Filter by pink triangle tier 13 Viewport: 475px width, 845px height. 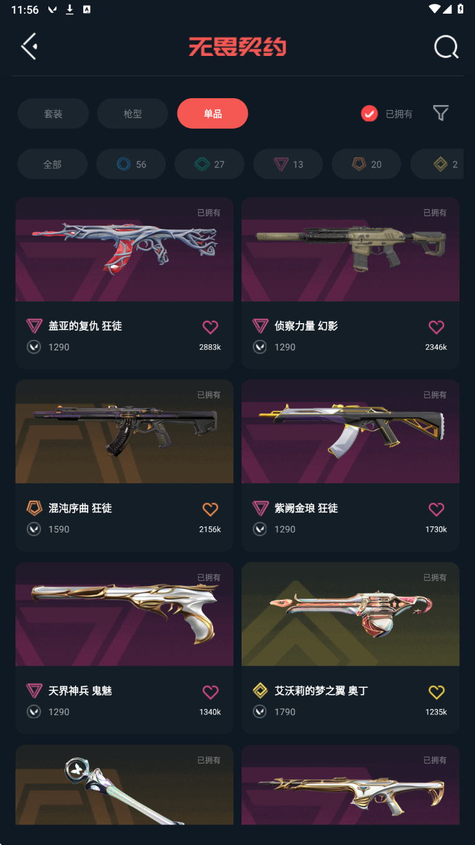pyautogui.click(x=288, y=164)
